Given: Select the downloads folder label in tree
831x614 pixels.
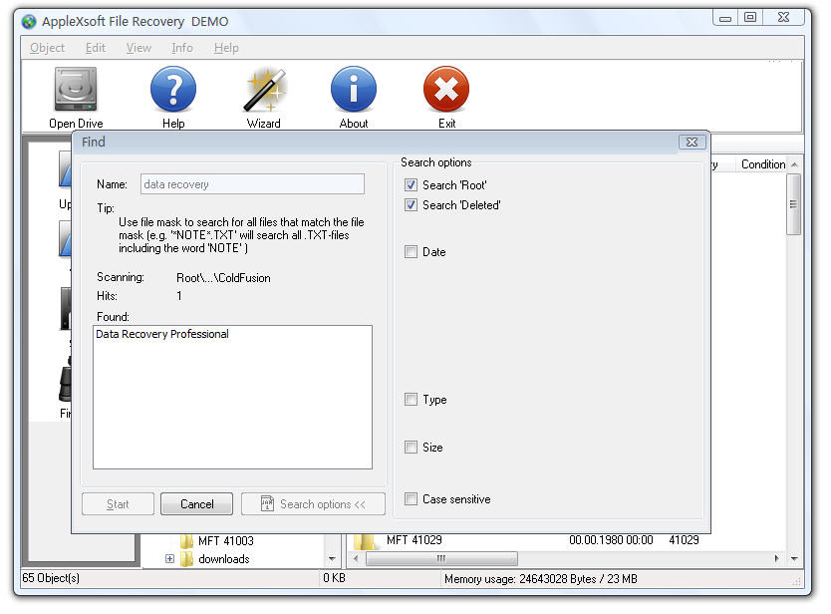Looking at the screenshot, I should [x=223, y=559].
